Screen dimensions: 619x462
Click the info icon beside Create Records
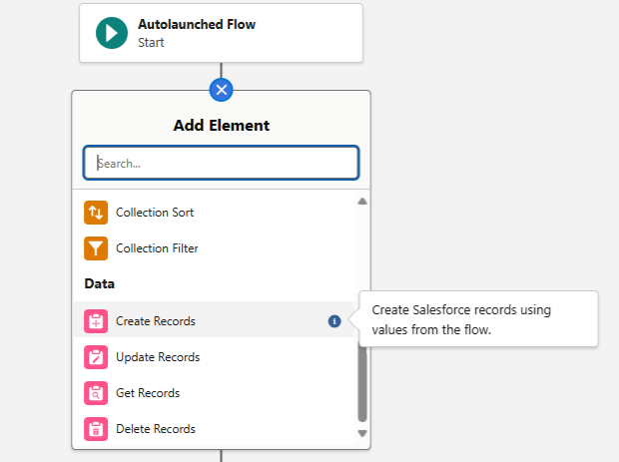coord(334,321)
